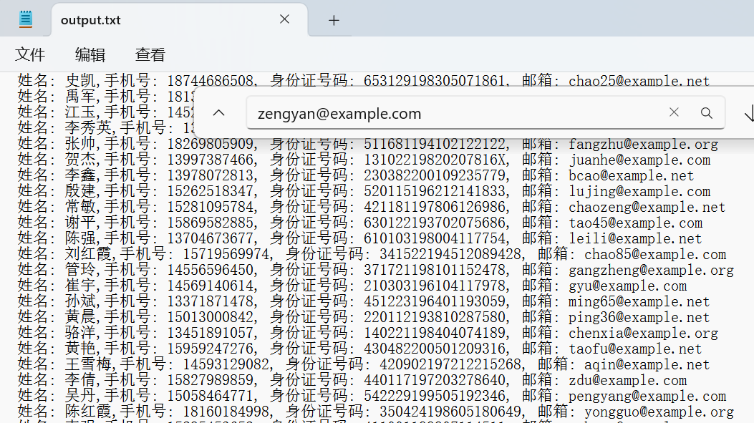Place cursor on email gangzheng@example.org

click(x=651, y=271)
